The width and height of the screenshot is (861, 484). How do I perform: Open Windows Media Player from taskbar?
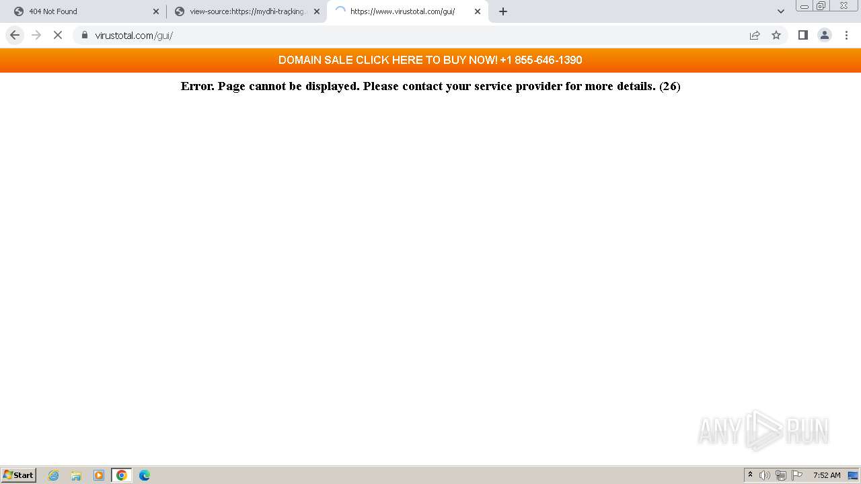click(99, 475)
